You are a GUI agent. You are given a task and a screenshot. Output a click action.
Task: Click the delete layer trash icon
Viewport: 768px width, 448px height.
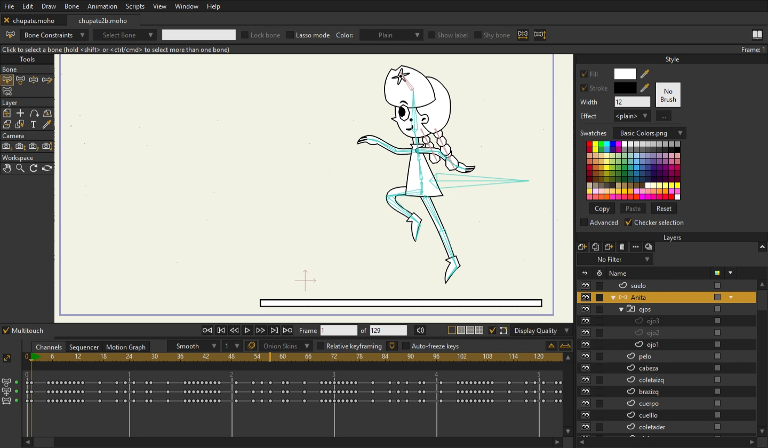622,246
